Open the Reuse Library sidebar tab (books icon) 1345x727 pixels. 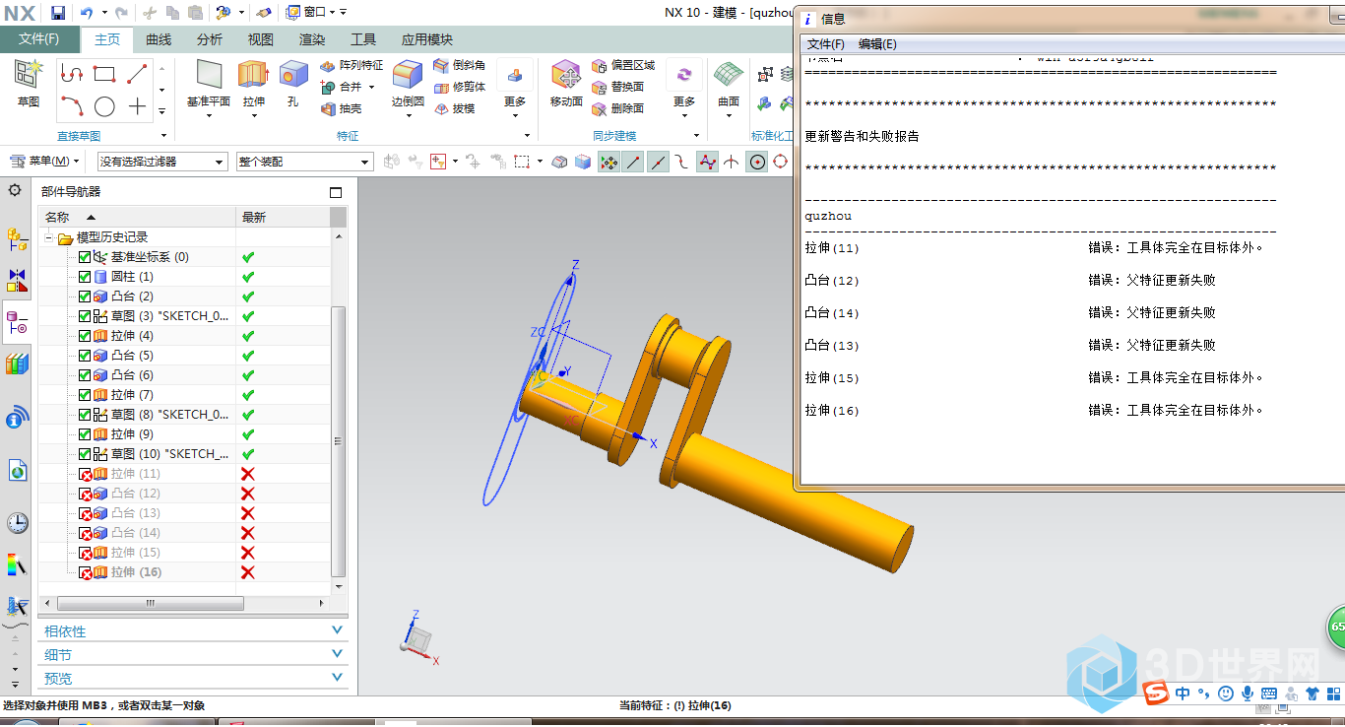click(x=17, y=364)
